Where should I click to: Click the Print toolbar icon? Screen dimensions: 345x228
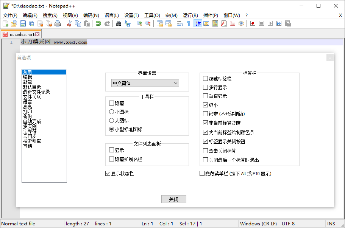click(58, 23)
